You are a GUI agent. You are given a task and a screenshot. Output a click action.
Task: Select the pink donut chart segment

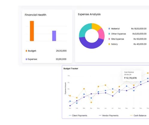coord(101,34)
